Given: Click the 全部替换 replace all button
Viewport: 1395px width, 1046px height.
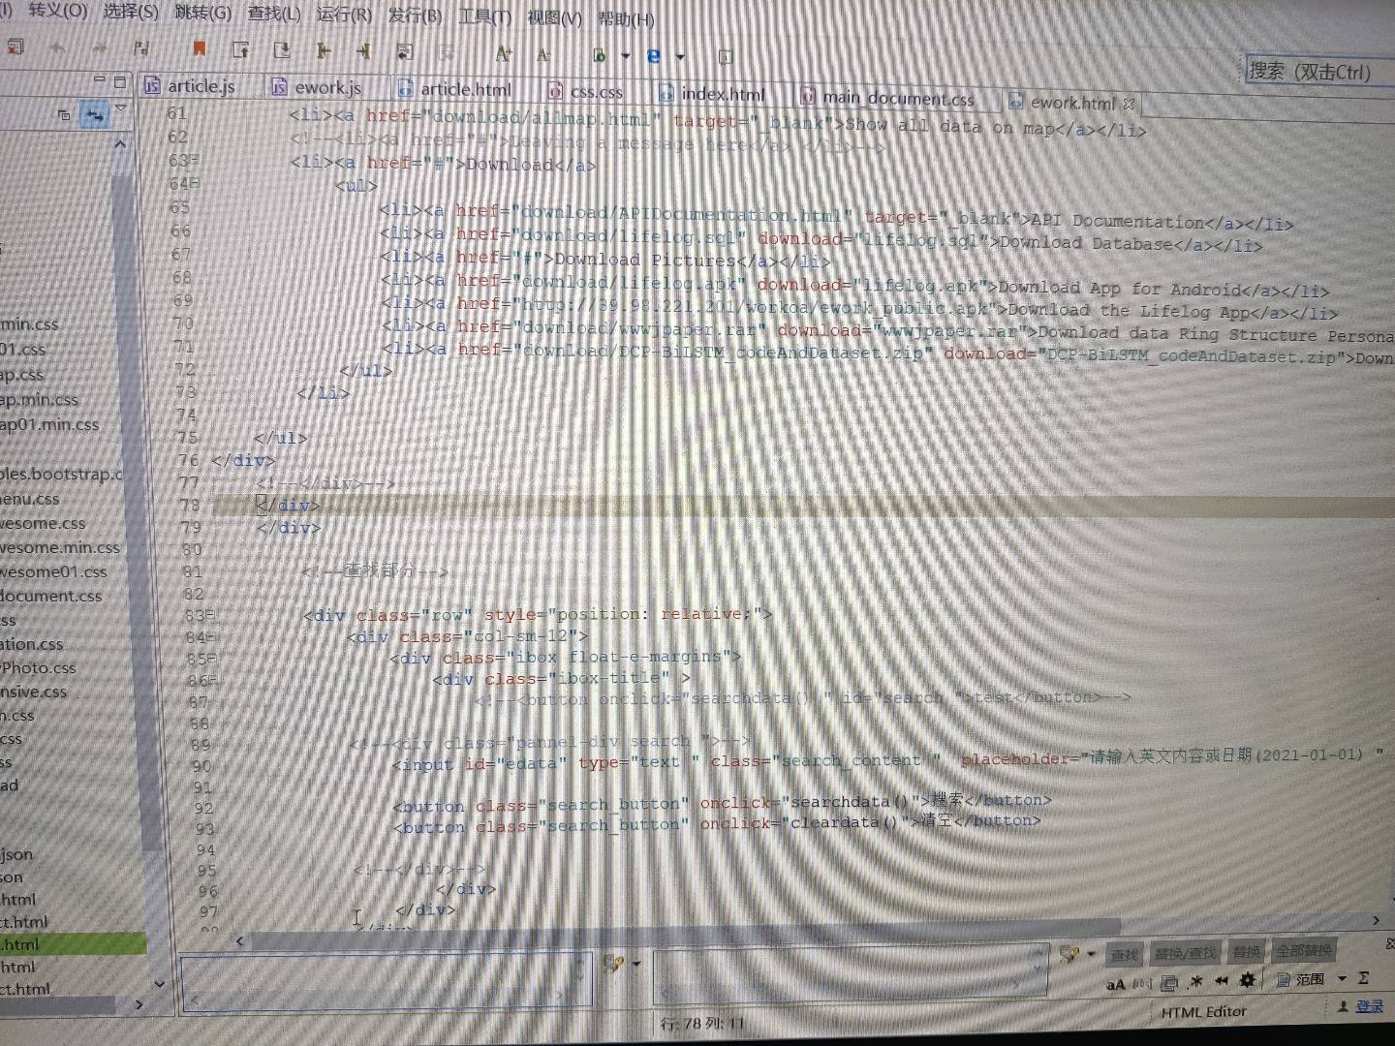Looking at the screenshot, I should tap(1304, 950).
